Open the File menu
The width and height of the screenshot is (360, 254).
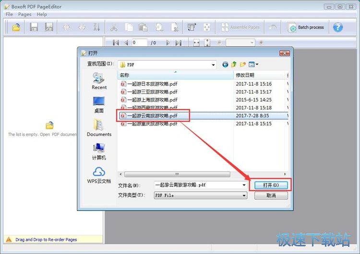point(9,14)
